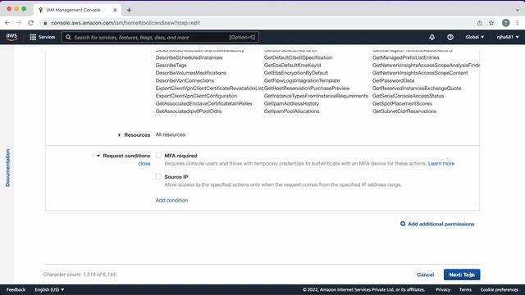
Task: Expand the Resources section
Action: coord(119,134)
